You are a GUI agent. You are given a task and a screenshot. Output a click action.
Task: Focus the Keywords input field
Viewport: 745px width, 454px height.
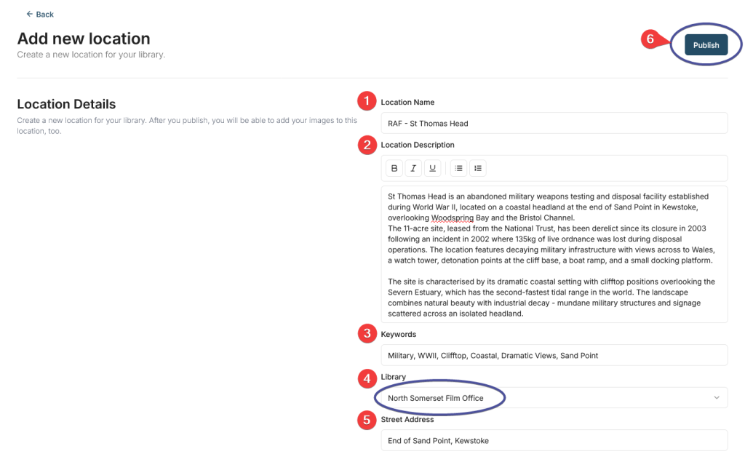click(553, 355)
